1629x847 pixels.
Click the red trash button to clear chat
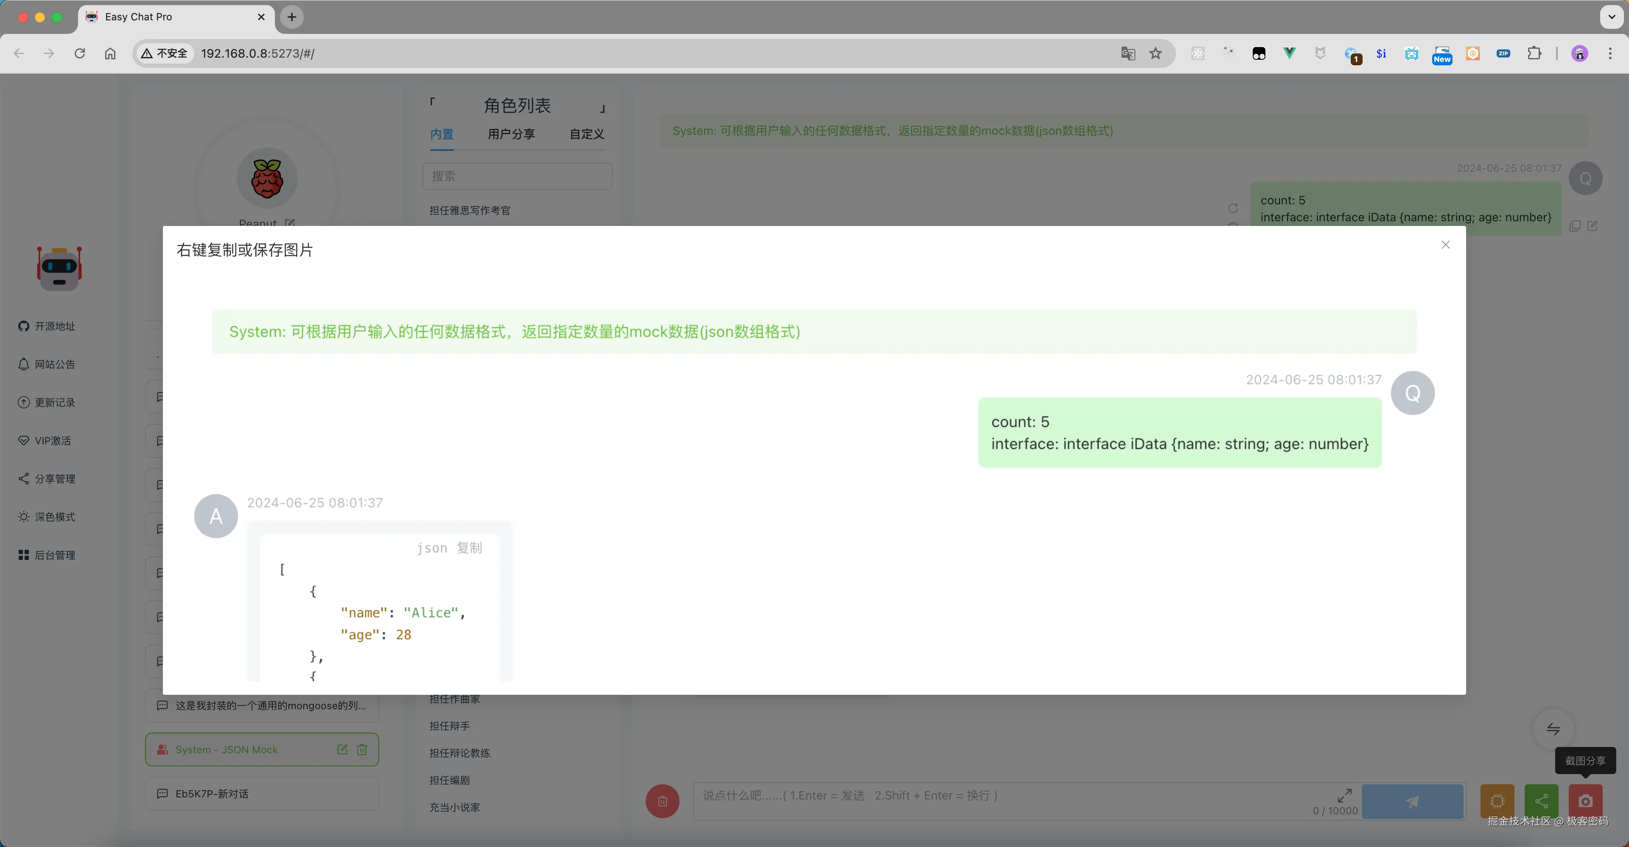(x=662, y=801)
